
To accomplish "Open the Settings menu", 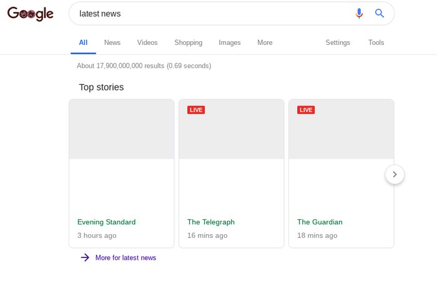I will [x=338, y=42].
